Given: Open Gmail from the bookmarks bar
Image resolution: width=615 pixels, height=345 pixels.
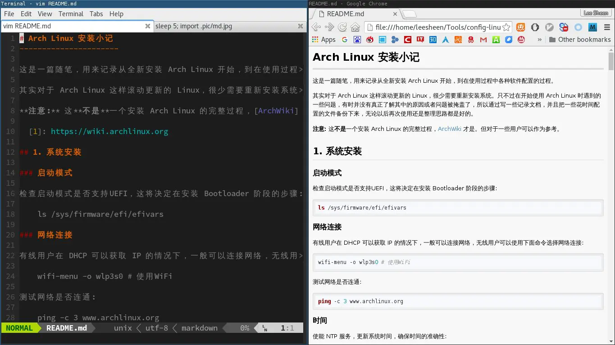Looking at the screenshot, I should pyautogui.click(x=483, y=40).
